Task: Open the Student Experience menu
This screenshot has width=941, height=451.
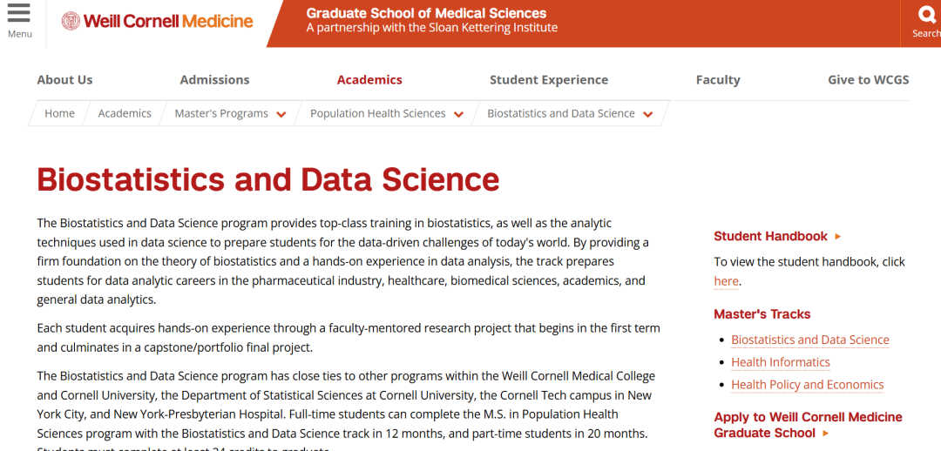Action: click(549, 79)
